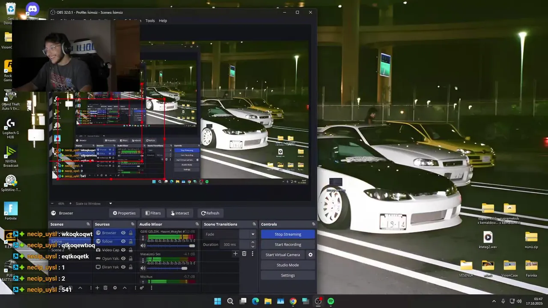Pop out the Audio Mixer dock icon
The image size is (548, 308).
click(x=197, y=224)
